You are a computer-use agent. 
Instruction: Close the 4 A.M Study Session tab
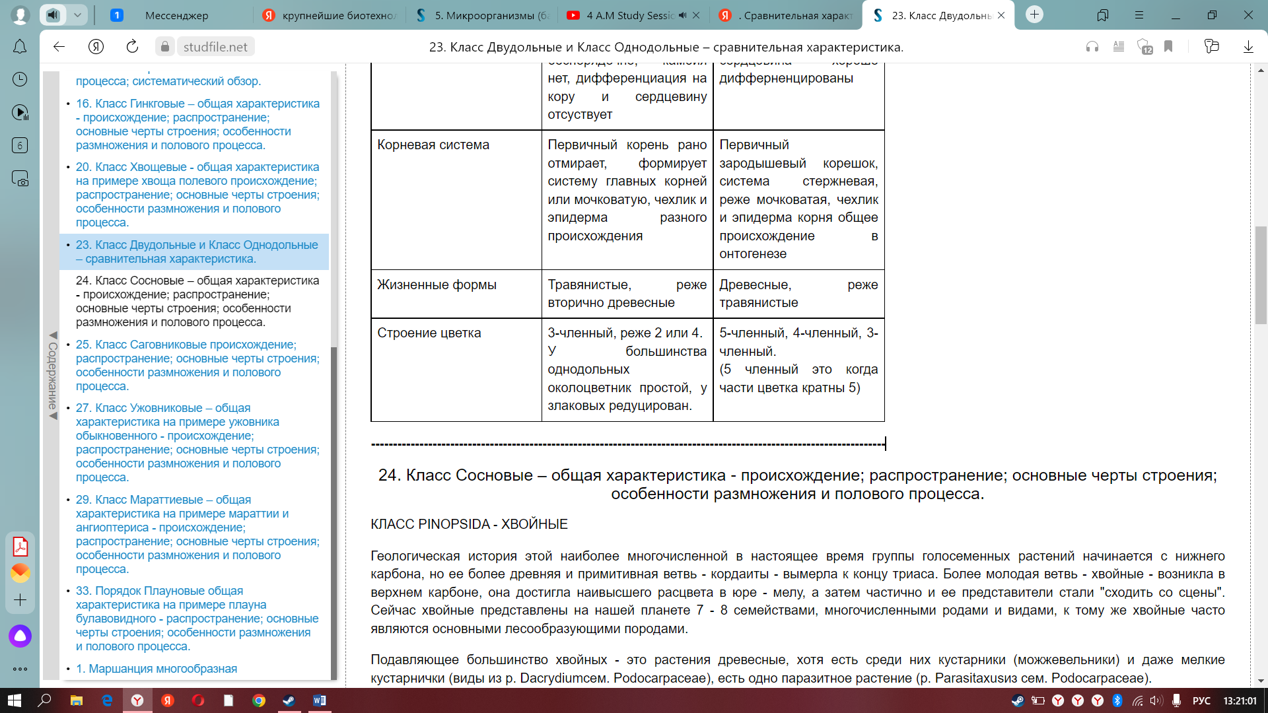(696, 15)
